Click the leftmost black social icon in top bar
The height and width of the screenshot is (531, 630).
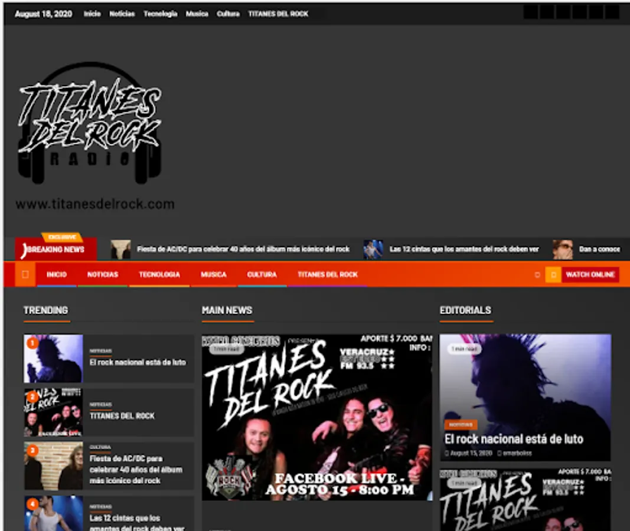pyautogui.click(x=531, y=12)
